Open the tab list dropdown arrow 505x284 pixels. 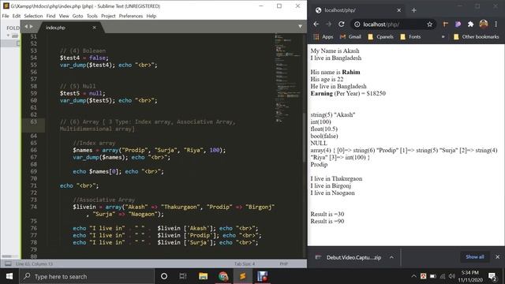point(300,26)
